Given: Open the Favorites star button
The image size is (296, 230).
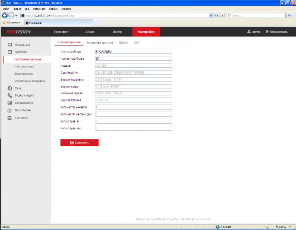Looking at the screenshot, I should tap(11, 23).
